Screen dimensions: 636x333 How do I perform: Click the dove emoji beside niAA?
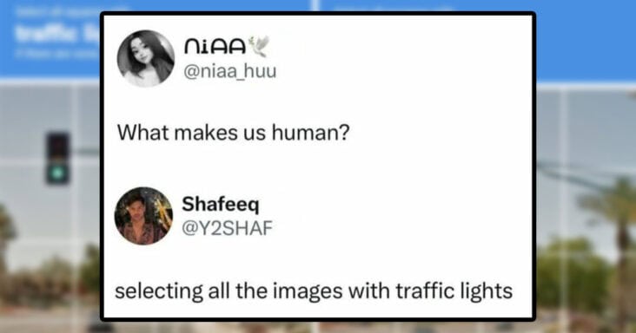point(259,46)
